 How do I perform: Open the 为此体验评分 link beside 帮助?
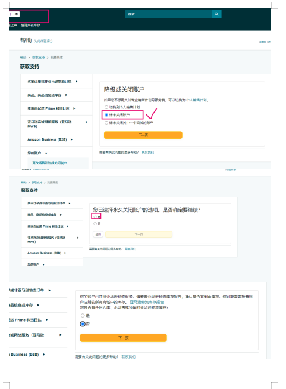click(x=43, y=41)
